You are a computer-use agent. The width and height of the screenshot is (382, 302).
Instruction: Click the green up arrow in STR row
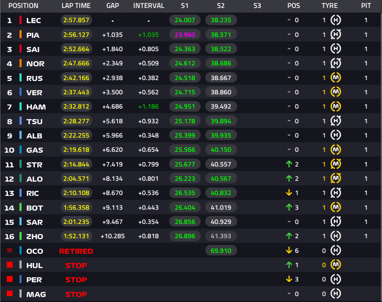[289, 164]
